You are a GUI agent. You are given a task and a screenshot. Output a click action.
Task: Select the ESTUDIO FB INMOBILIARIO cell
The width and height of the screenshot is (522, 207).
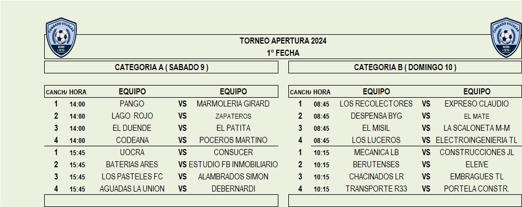233,164
